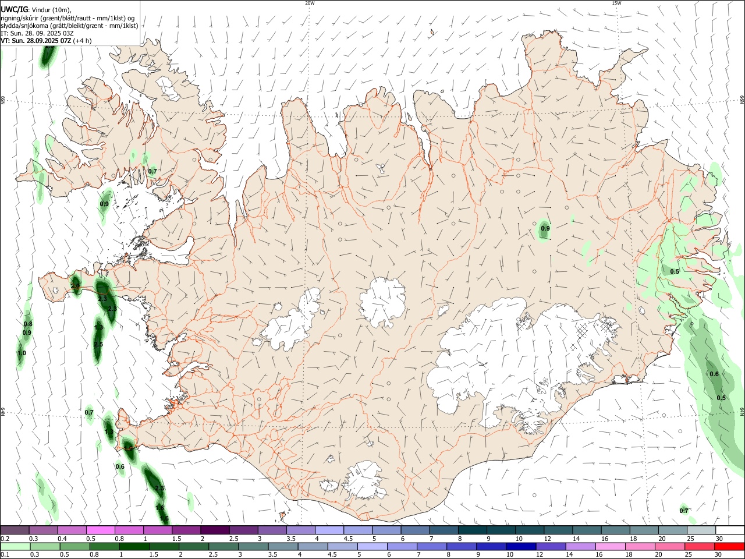Click the '2.0' precipitation value on map
745x559 pixels.
(75, 286)
